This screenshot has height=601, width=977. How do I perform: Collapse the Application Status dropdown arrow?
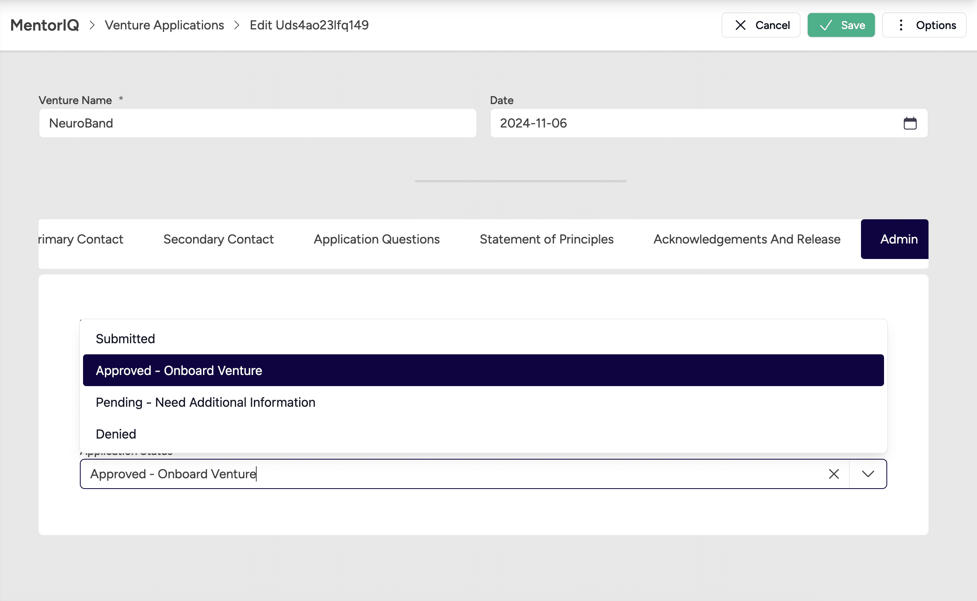868,474
